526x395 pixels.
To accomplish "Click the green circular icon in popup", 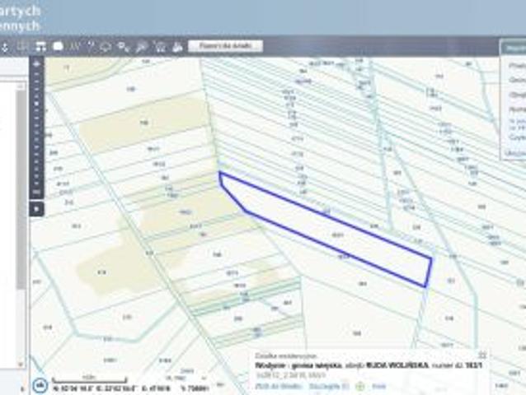I will click(360, 387).
